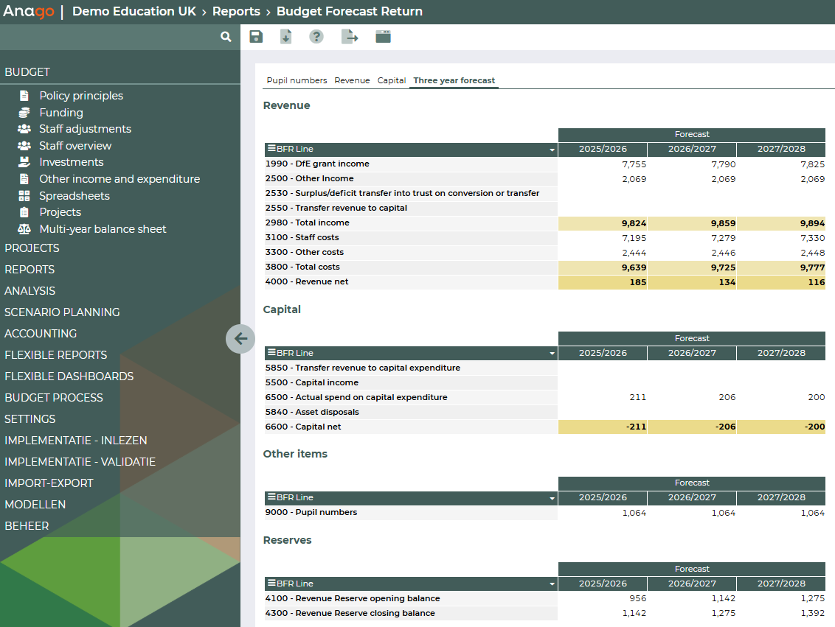Click the Multi-year balance sheet scales icon
The image size is (835, 627).
pos(24,229)
